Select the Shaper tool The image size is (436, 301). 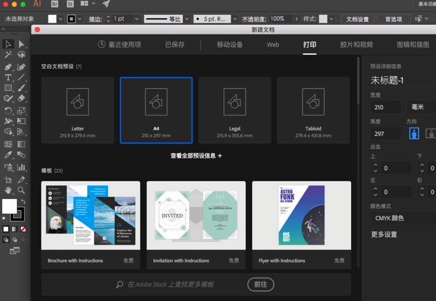point(8,99)
